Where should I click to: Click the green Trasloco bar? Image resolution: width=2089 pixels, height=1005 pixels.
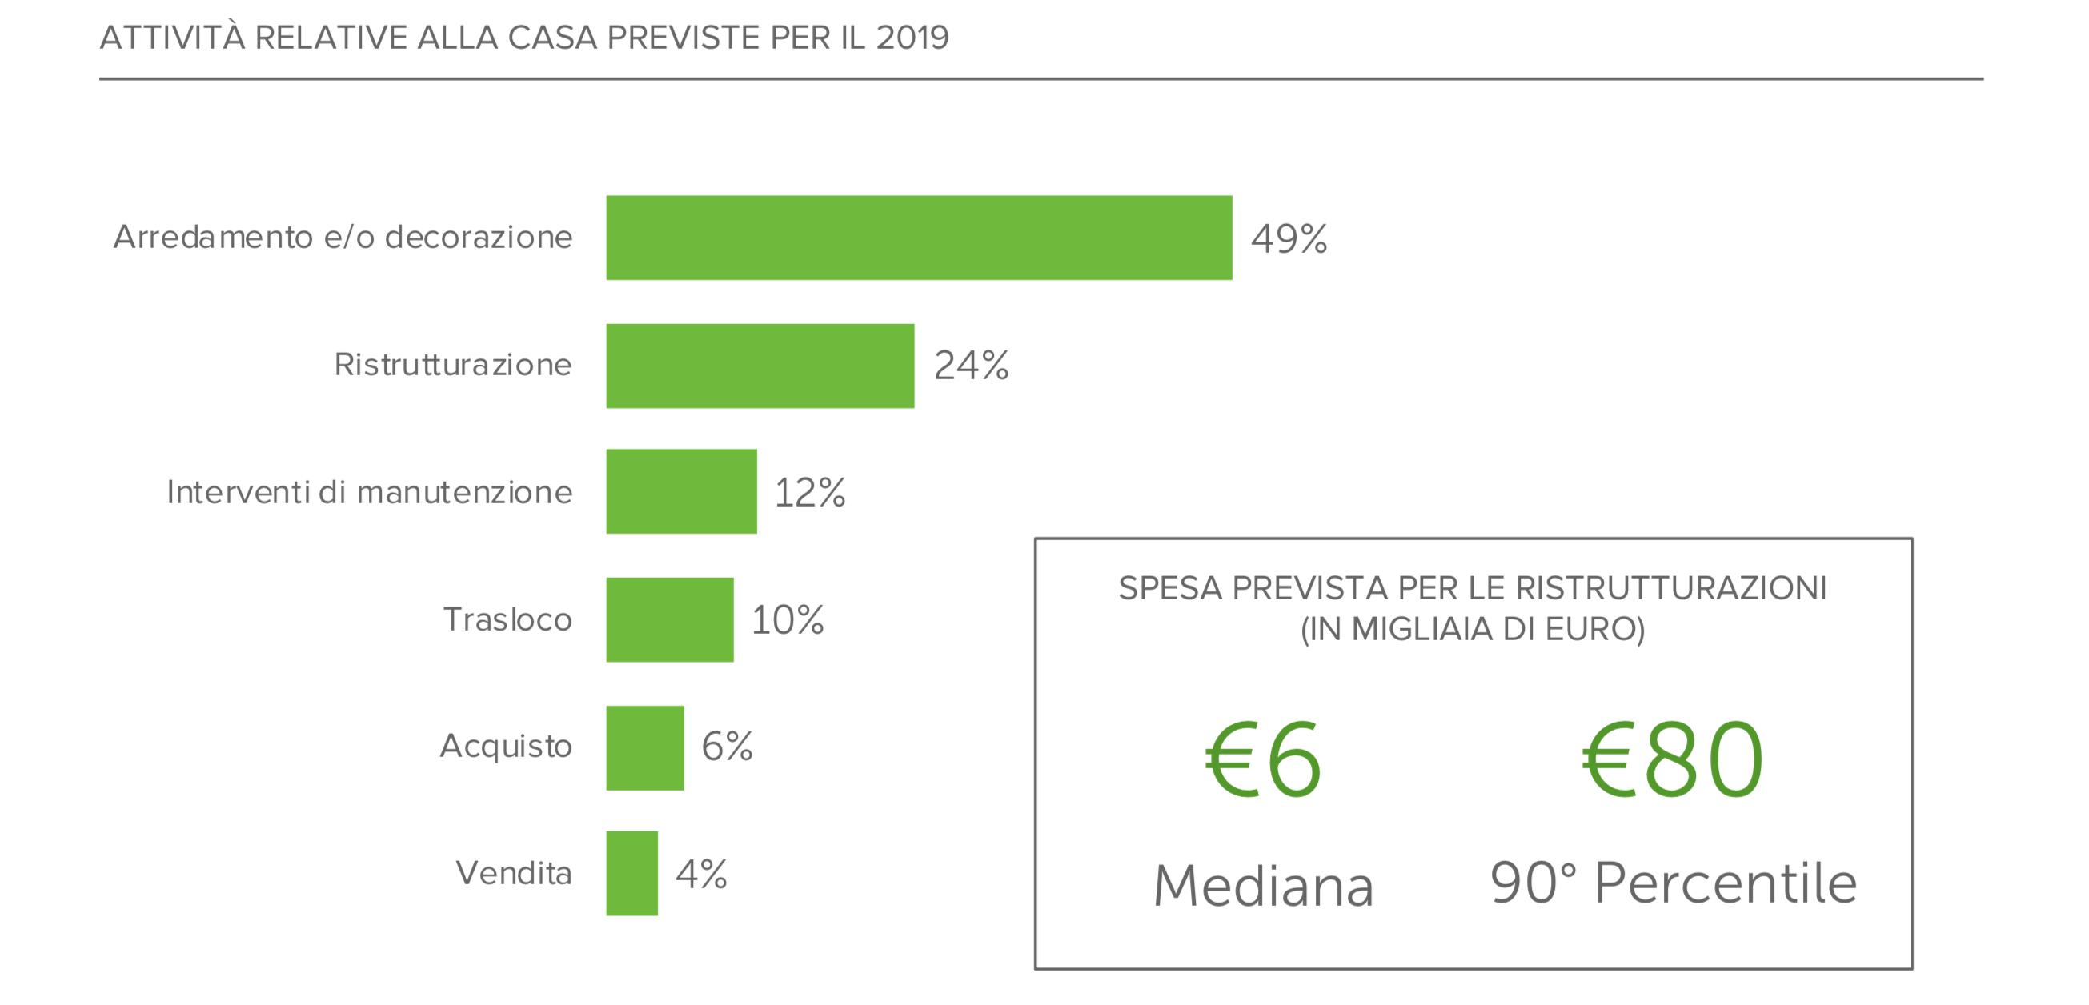click(670, 619)
